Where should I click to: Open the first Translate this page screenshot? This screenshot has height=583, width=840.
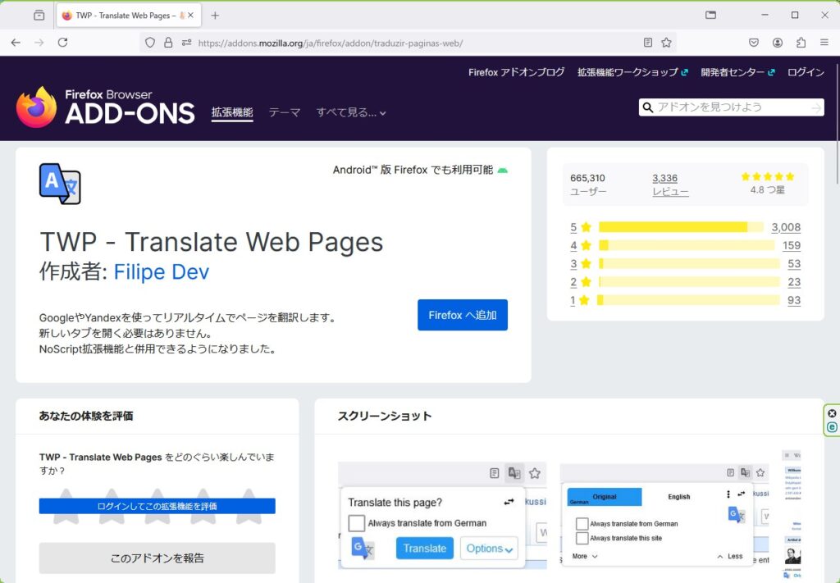(x=442, y=515)
